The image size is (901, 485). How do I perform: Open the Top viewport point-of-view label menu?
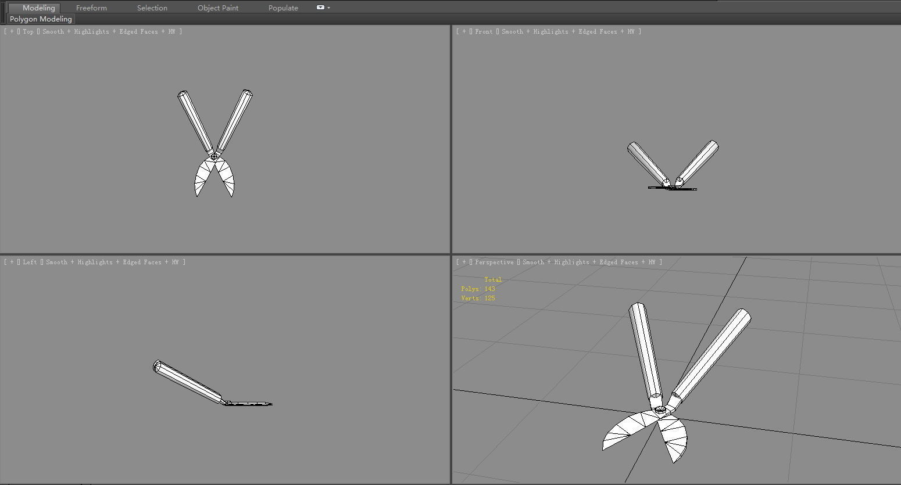point(28,31)
